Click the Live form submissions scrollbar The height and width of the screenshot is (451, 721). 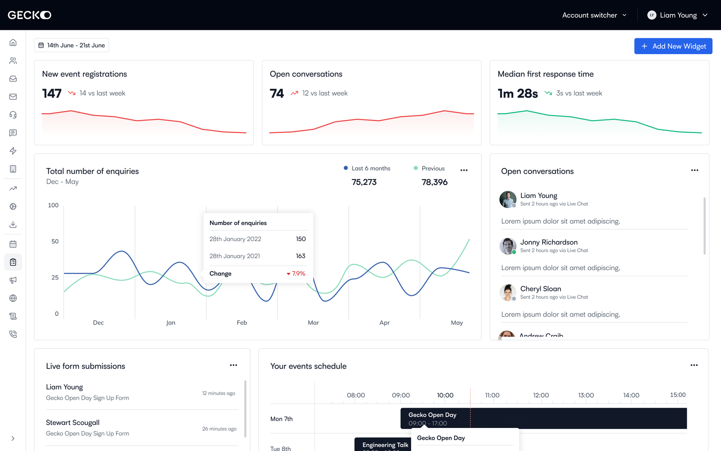(x=245, y=409)
